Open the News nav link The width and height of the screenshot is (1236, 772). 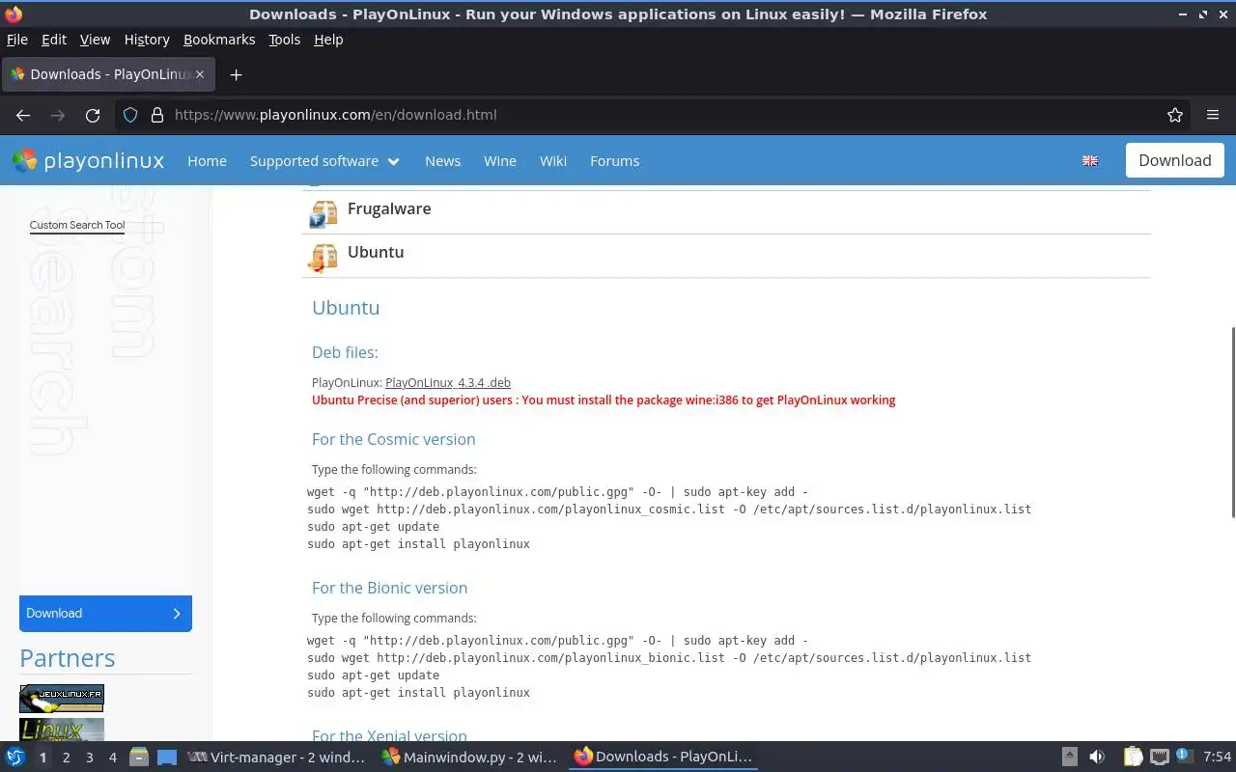point(442,161)
